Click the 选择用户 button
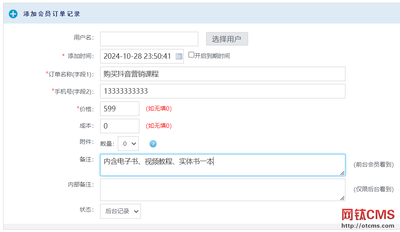The height and width of the screenshot is (232, 400). tap(226, 39)
